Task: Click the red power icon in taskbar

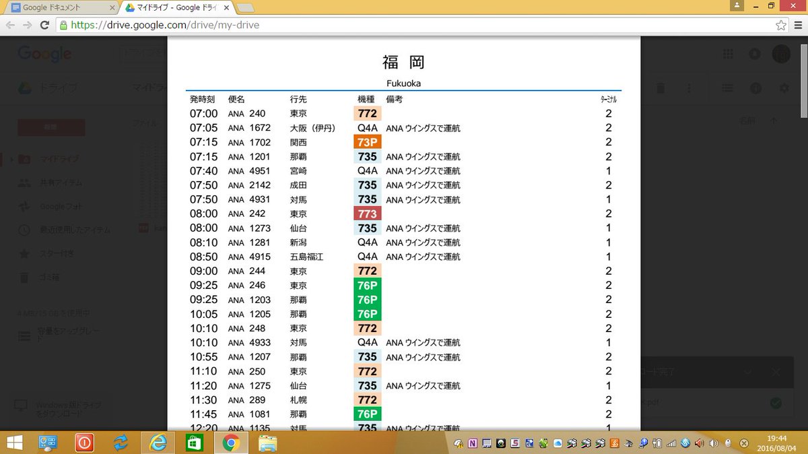Action: coord(85,443)
